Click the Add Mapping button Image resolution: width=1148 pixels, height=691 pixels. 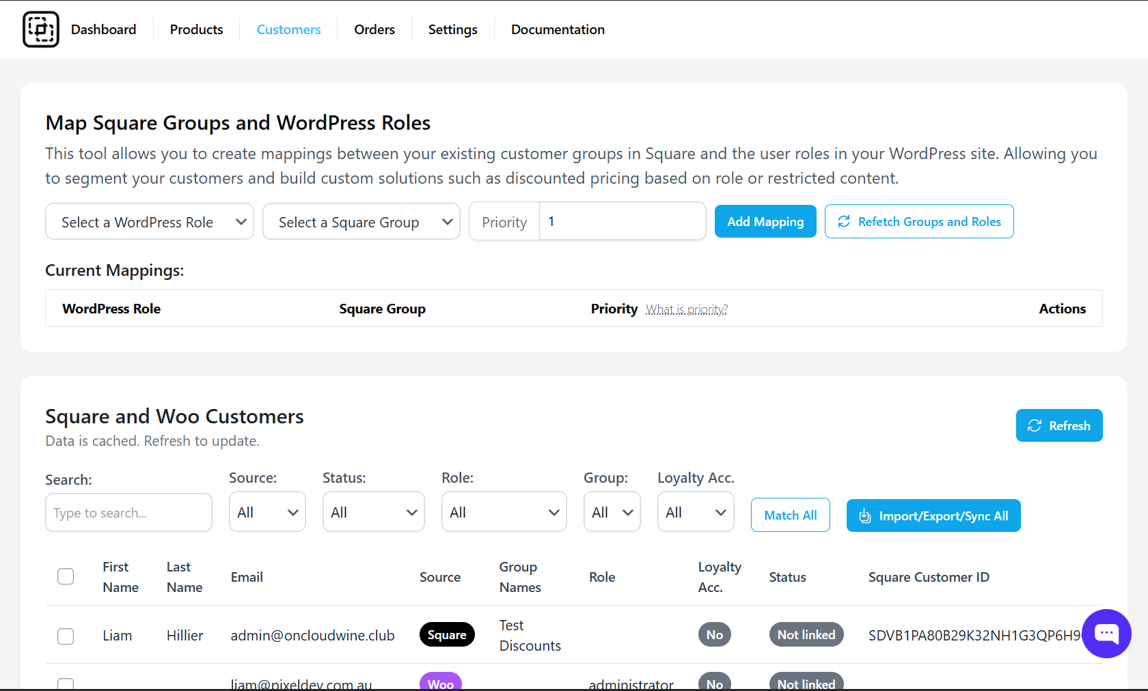tap(765, 221)
